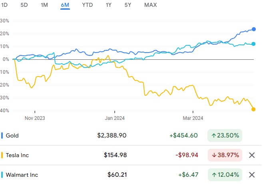Choose the 1Y time range
This screenshot has width=263, height=184.
(x=109, y=5)
